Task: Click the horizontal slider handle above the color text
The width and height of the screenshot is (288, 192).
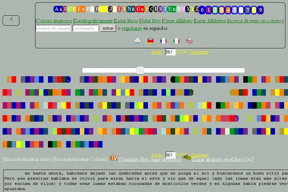Action: click(140, 70)
